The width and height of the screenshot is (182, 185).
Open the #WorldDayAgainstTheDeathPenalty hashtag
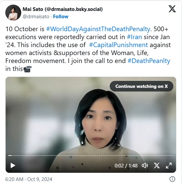(x=98, y=29)
